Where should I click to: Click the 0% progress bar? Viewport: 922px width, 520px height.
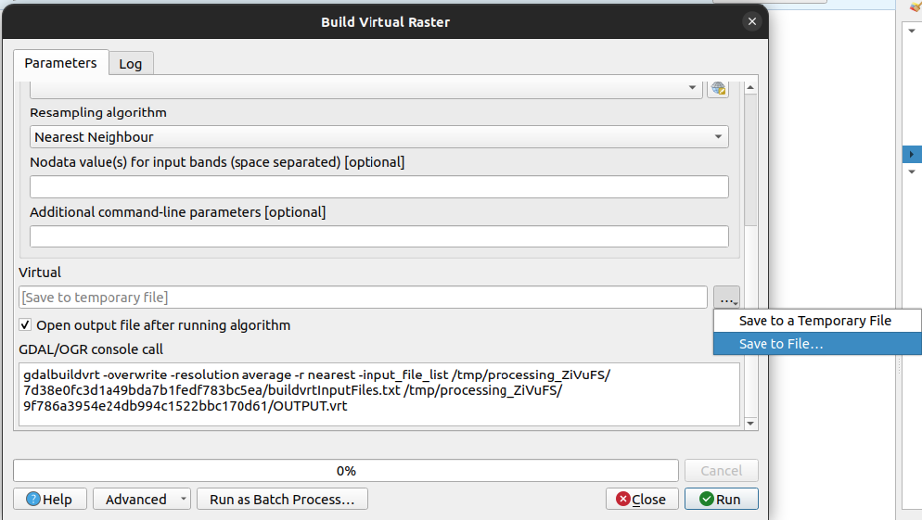click(x=346, y=471)
